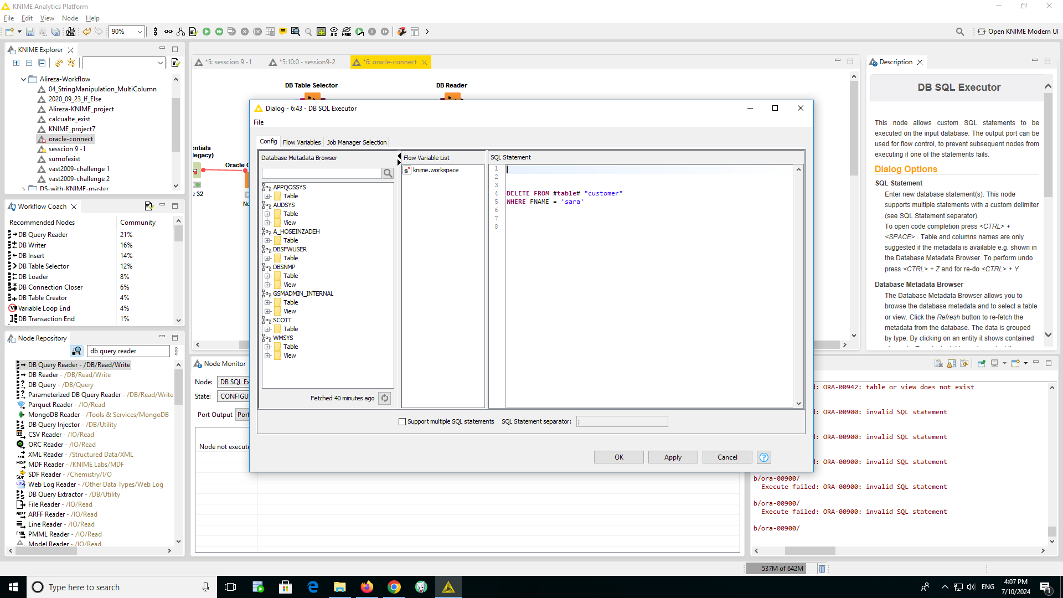Click the undo arrow toolbar icon
Screen dimensions: 1063x598
tap(87, 32)
